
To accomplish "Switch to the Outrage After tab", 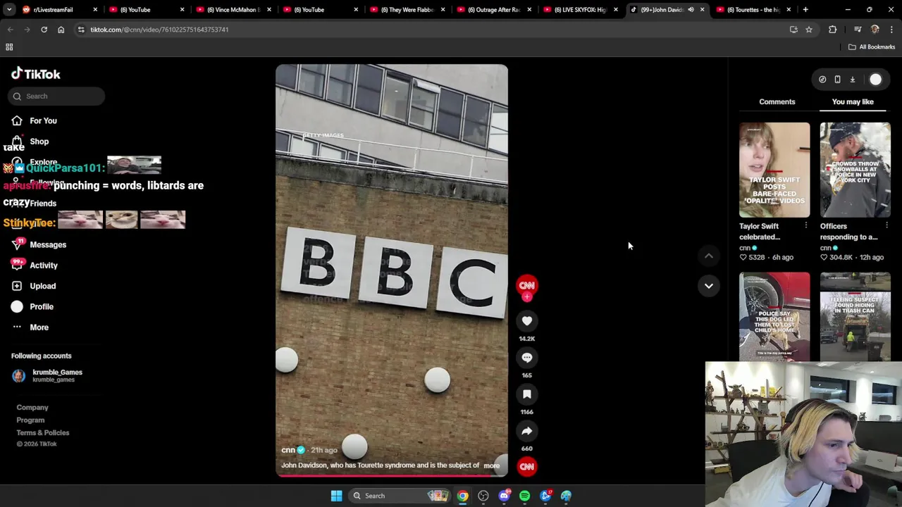I will pos(493,10).
